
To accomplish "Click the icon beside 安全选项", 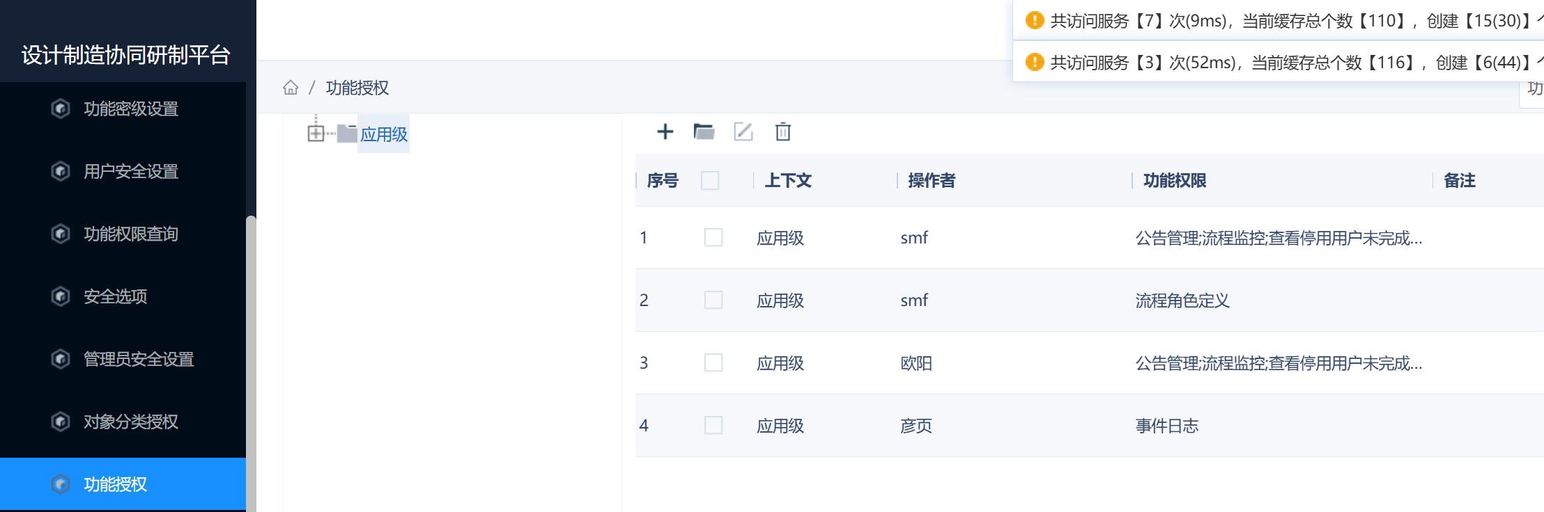I will 61,296.
